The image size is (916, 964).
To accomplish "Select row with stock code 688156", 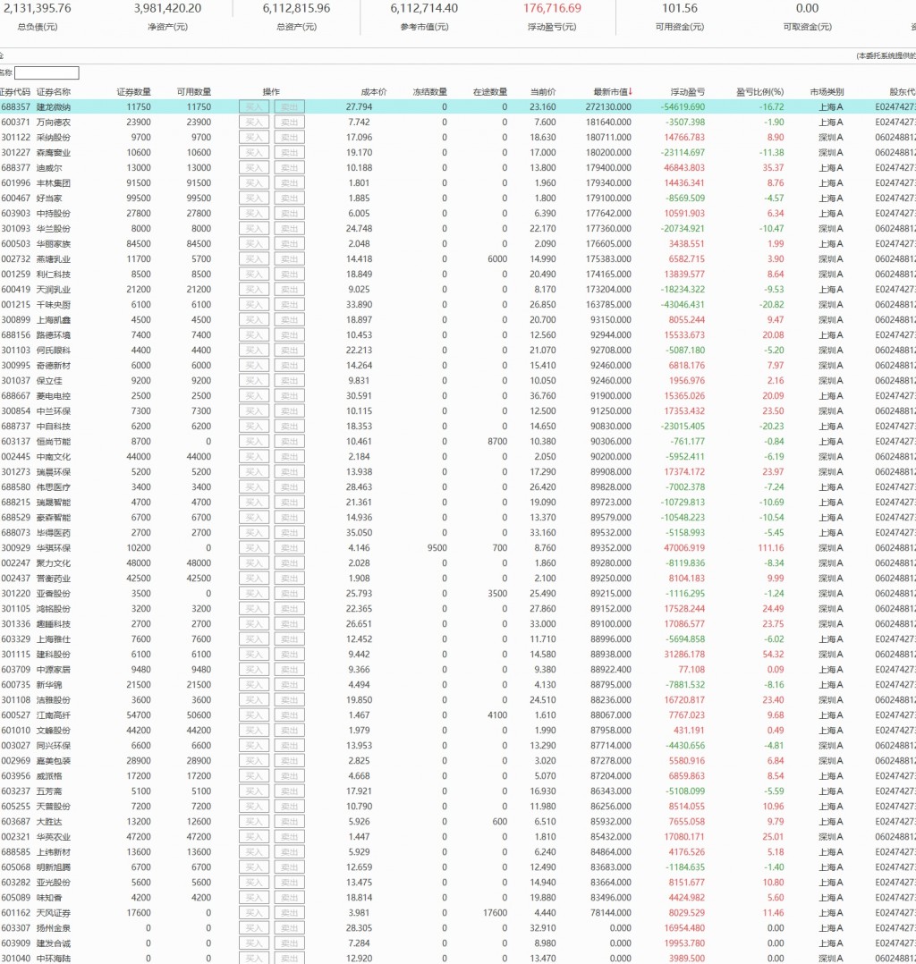I will [x=458, y=335].
